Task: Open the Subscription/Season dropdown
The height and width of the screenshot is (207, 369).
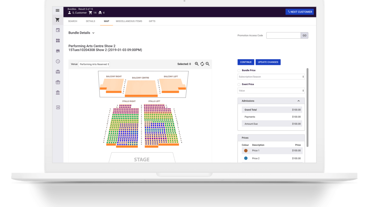Action: pos(271,77)
